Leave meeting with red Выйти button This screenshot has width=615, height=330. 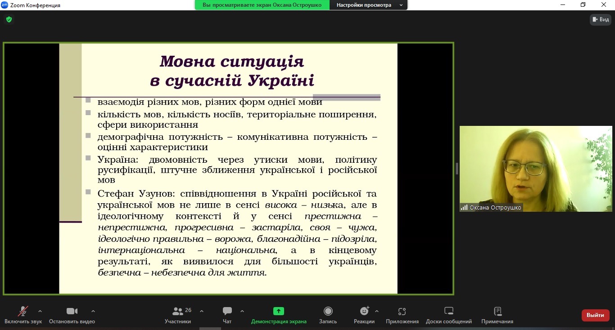[x=595, y=315]
